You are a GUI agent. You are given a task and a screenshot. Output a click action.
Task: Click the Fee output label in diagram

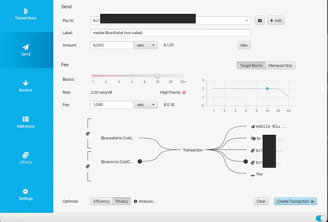click(x=259, y=174)
